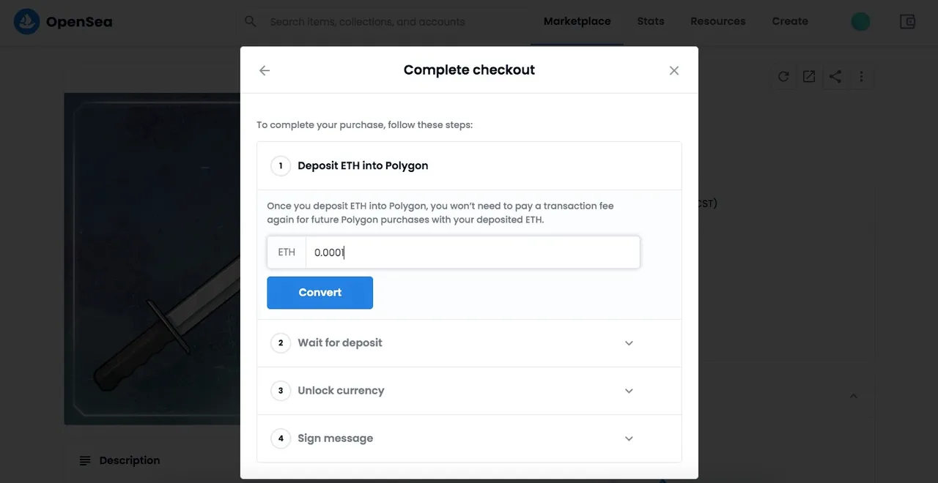
Task: Open the Resources menu
Action: tap(718, 21)
